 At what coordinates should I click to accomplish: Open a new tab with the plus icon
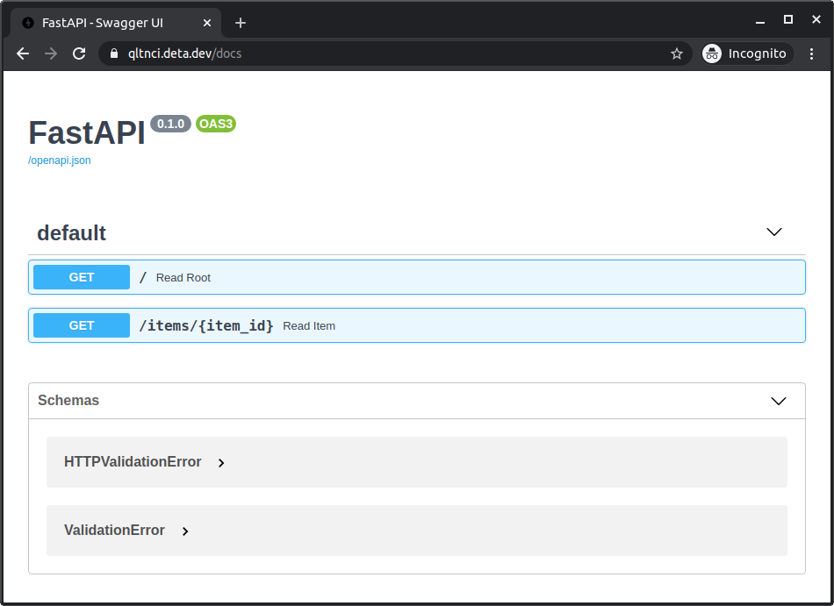[x=241, y=23]
